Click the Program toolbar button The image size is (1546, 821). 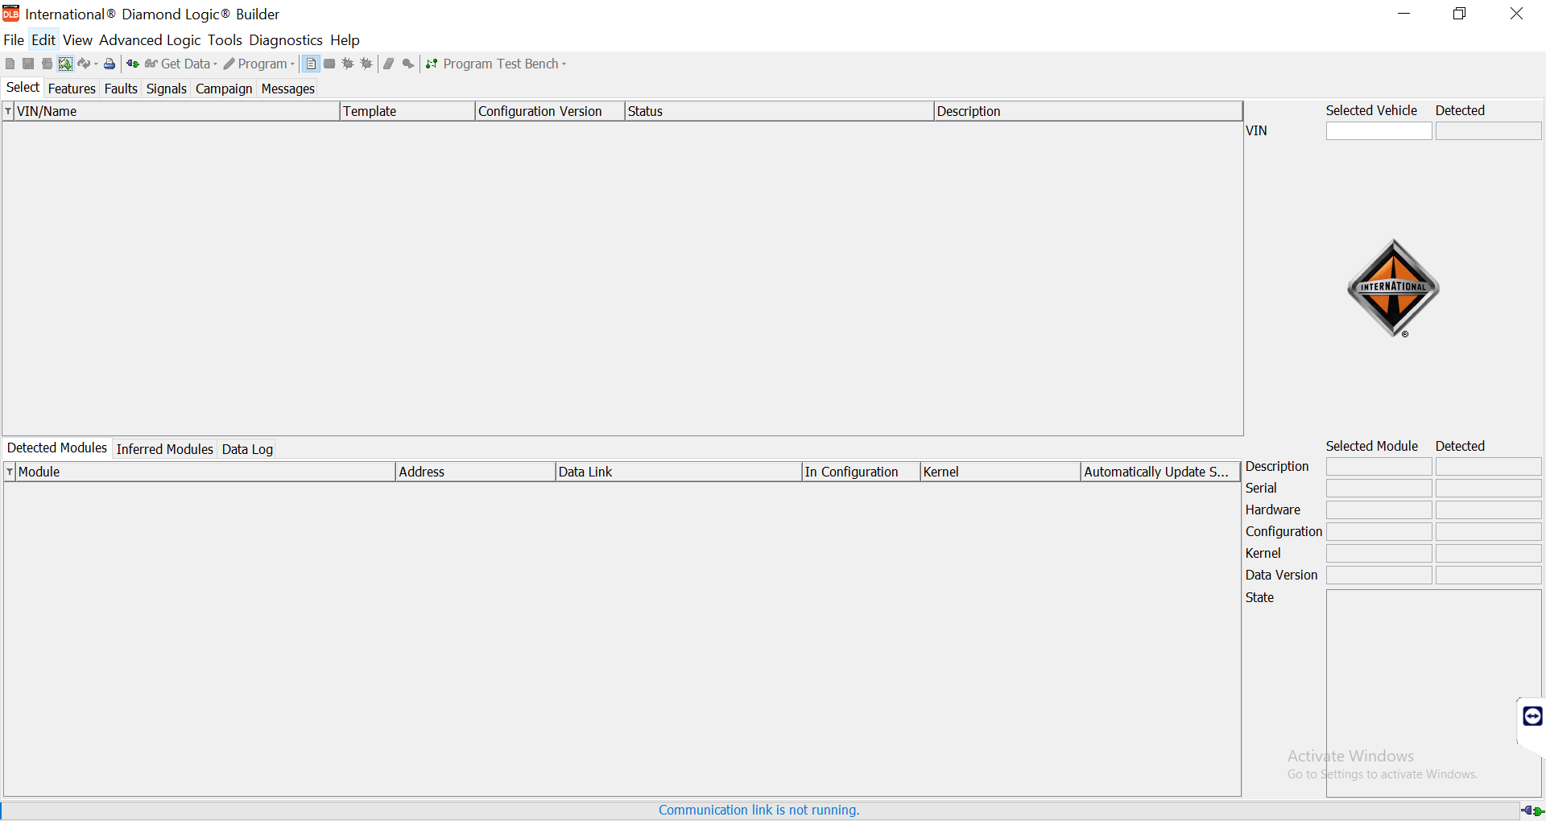[255, 64]
